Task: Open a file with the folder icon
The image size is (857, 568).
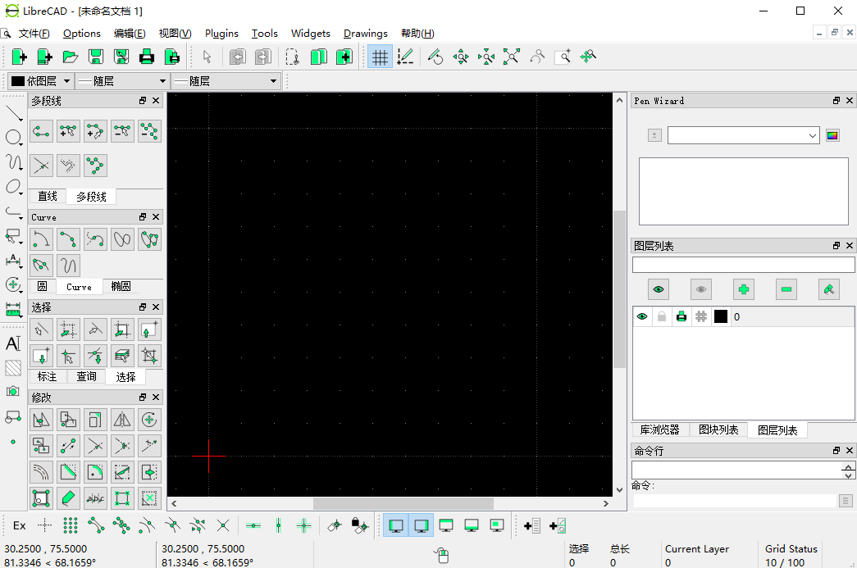Action: click(x=71, y=57)
